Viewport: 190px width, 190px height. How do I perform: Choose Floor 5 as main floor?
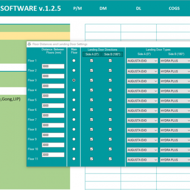click(x=74, y=100)
